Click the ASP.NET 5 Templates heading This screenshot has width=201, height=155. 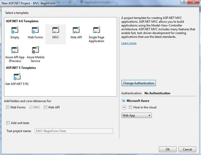(21, 68)
